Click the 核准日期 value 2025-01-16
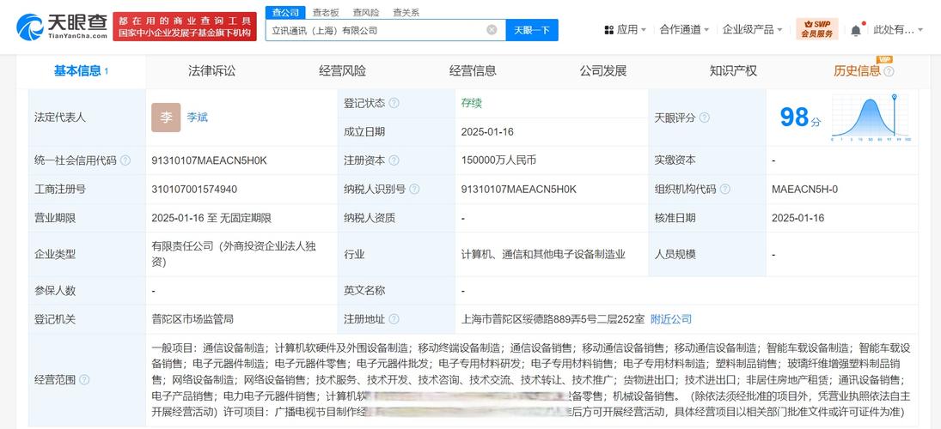 [798, 218]
